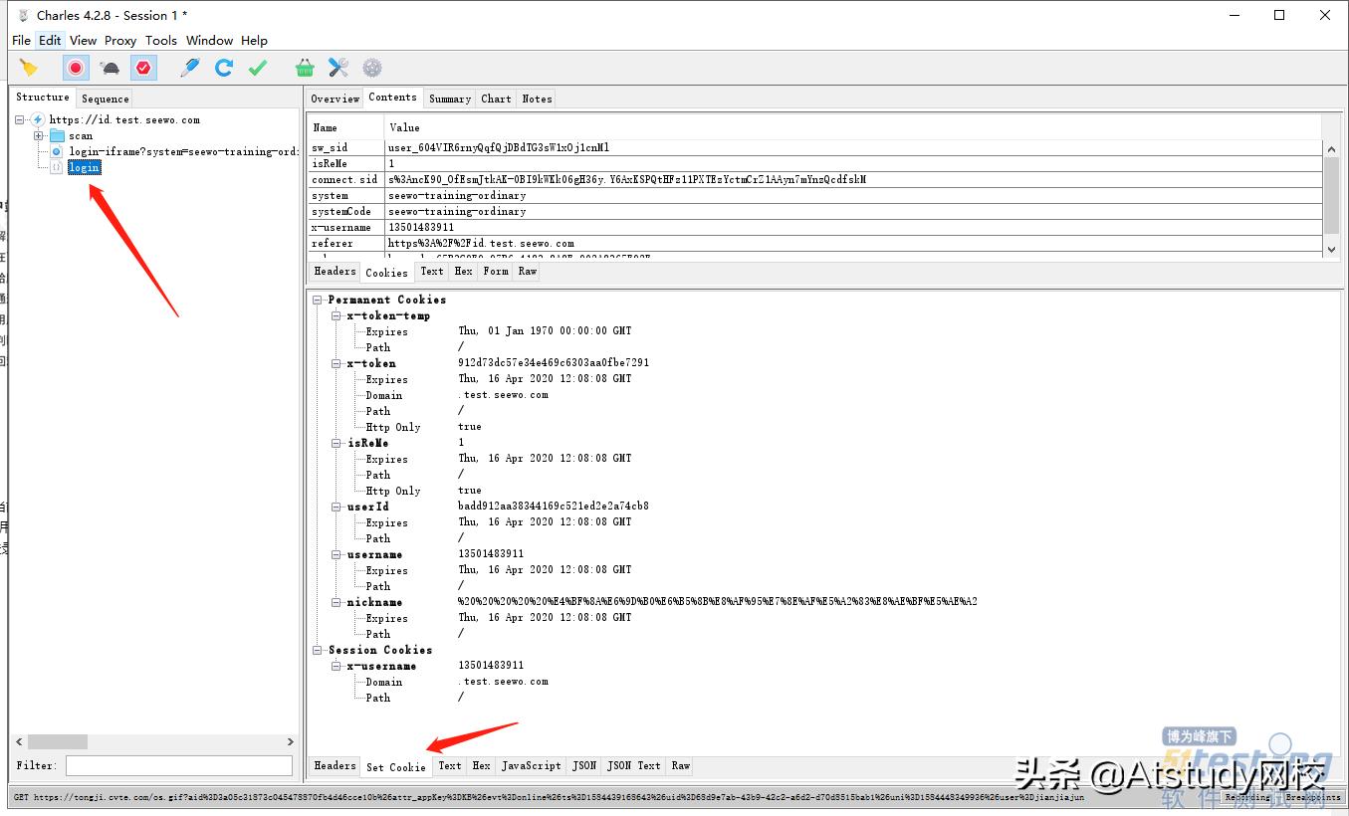Select response Set Cookie tab

396,766
